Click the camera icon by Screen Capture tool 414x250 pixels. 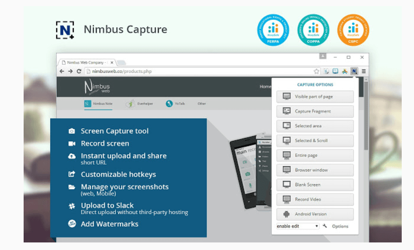click(72, 131)
